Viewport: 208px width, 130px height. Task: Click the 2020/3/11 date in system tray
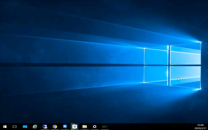pyautogui.click(x=200, y=128)
